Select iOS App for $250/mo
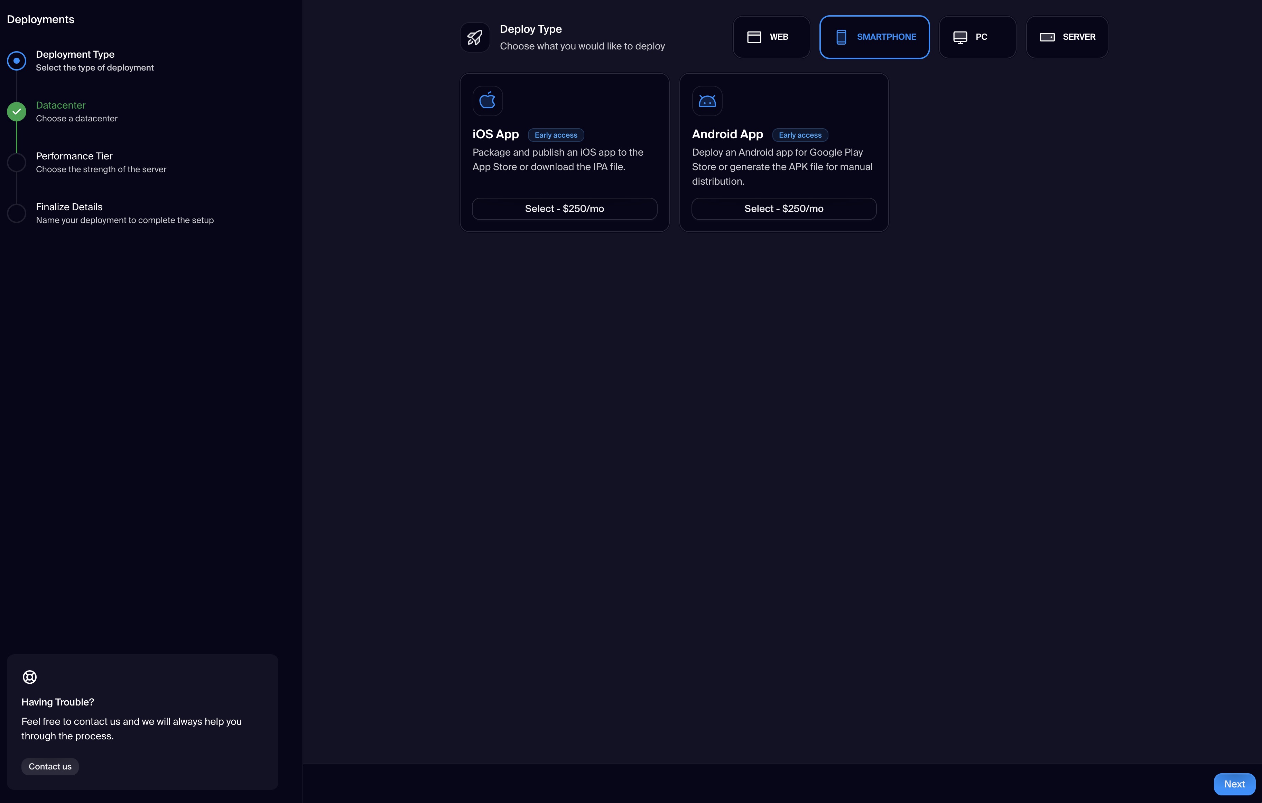 [x=564, y=209]
